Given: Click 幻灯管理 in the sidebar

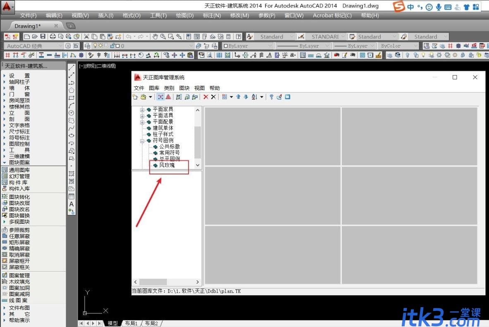Looking at the screenshot, I should click(x=19, y=176).
